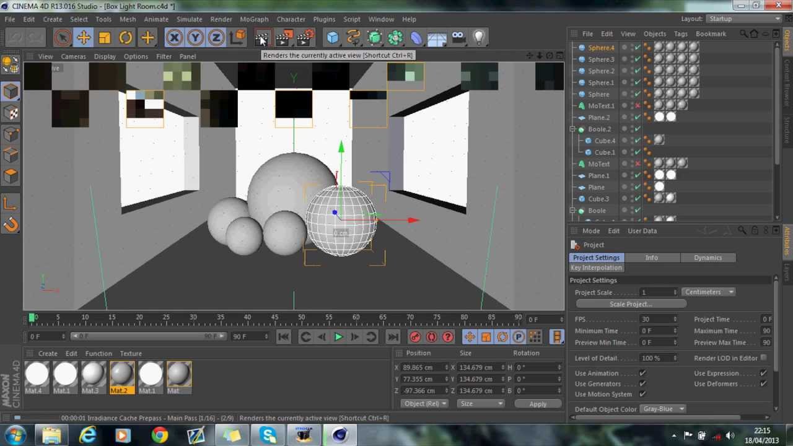Open the Size mode dropdown

[481, 404]
